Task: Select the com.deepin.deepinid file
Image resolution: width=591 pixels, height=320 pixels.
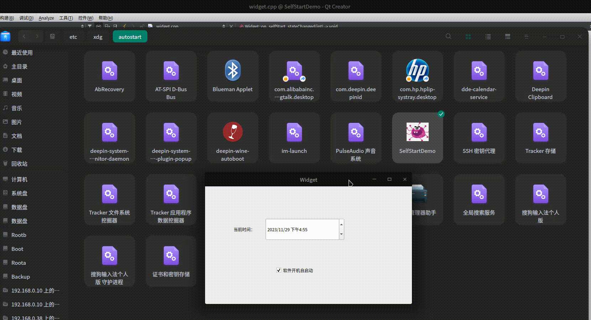Action: (356, 76)
